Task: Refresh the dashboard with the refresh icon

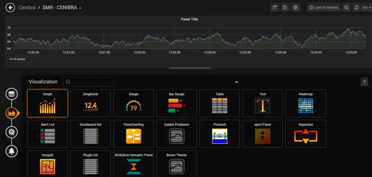Action: tap(356, 7)
